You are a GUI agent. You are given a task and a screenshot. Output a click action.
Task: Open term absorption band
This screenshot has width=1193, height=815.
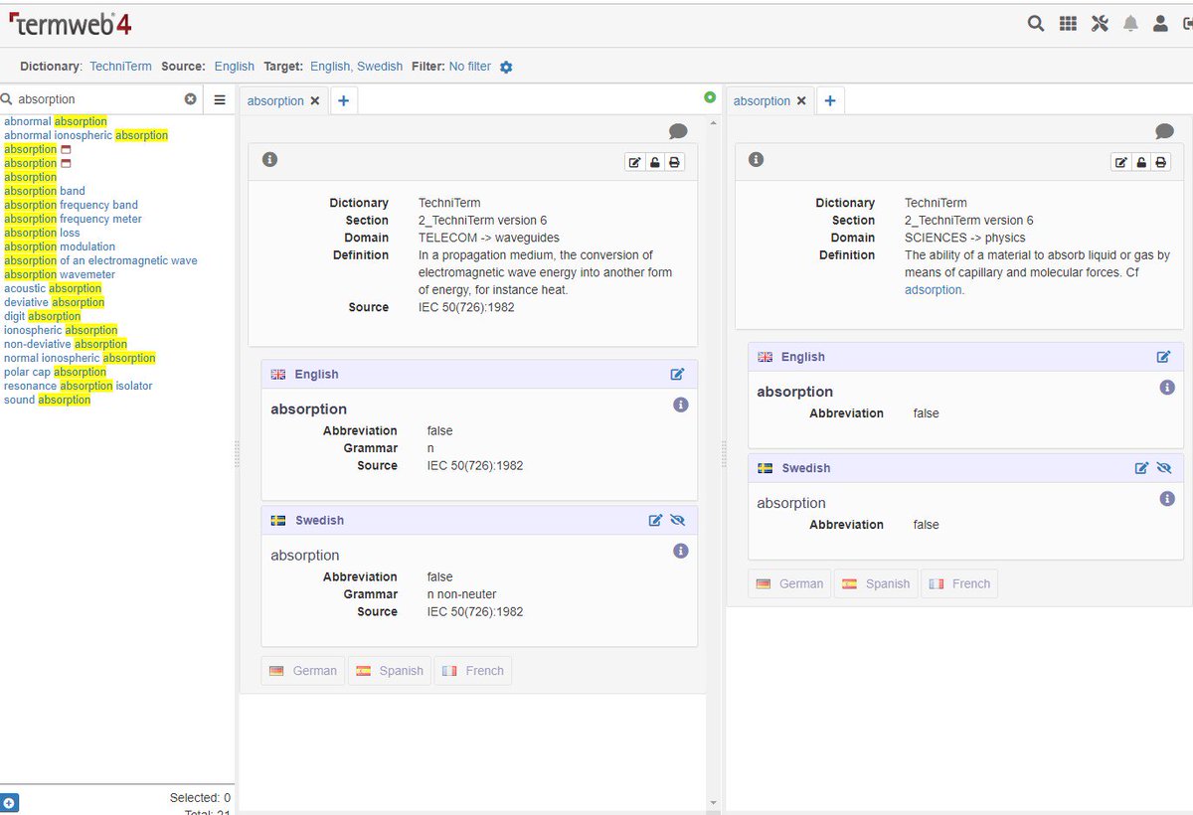tap(45, 191)
